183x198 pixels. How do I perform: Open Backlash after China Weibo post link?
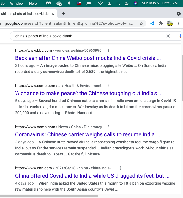click(88, 58)
